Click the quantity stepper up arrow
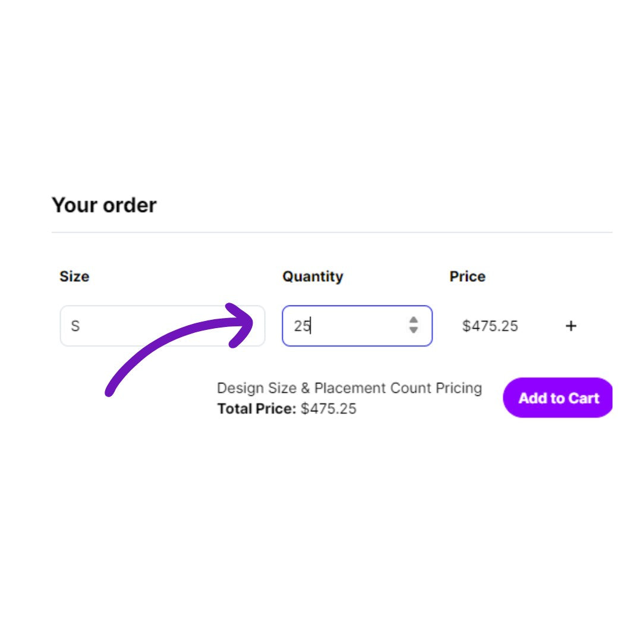This screenshot has height=642, width=642. [x=413, y=320]
